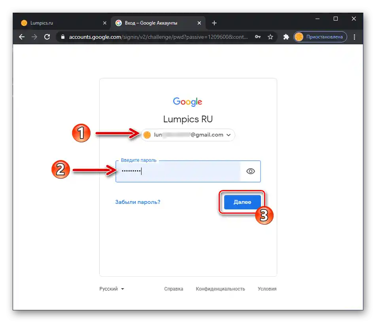Image resolution: width=376 pixels, height=323 pixels.
Task: Click the Lumpics RU account heading
Action: click(188, 119)
